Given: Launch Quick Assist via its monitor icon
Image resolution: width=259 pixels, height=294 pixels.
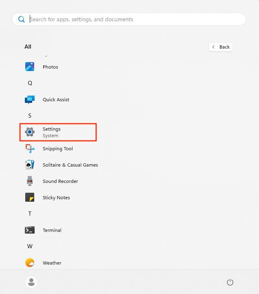Looking at the screenshot, I should pos(30,100).
